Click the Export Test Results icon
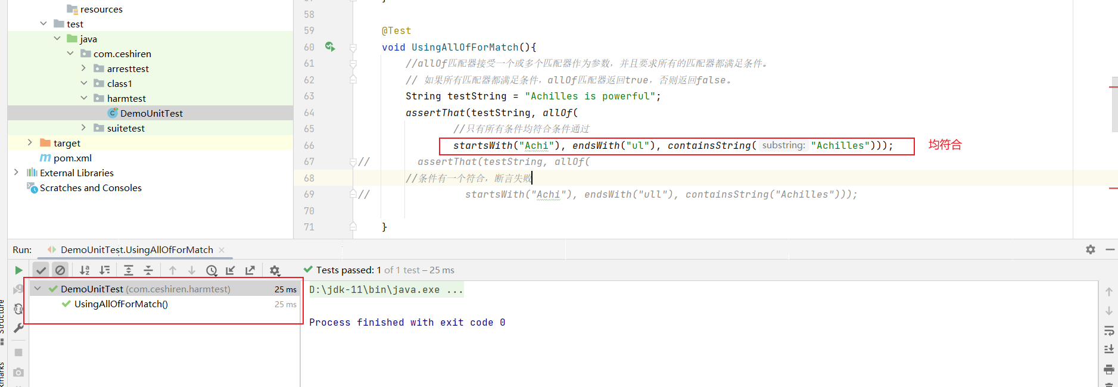 250,270
